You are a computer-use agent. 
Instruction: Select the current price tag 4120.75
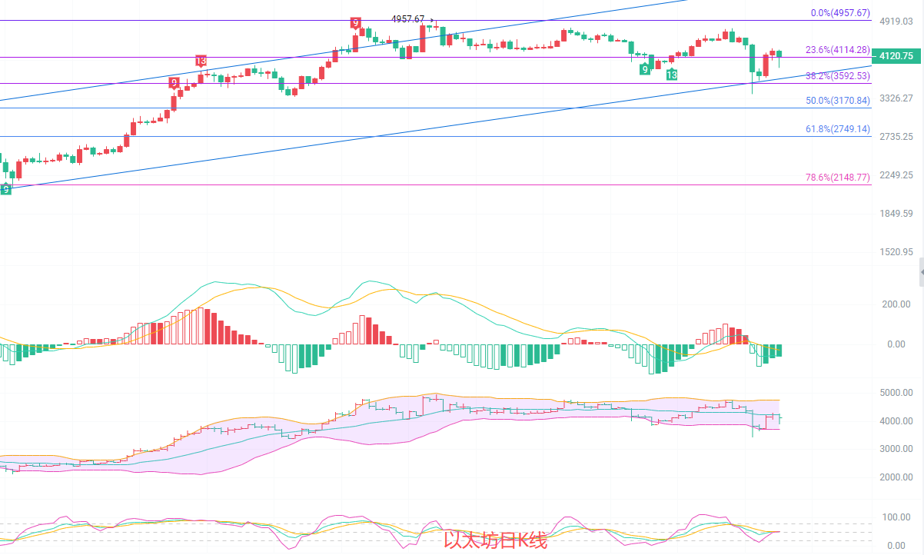(897, 55)
